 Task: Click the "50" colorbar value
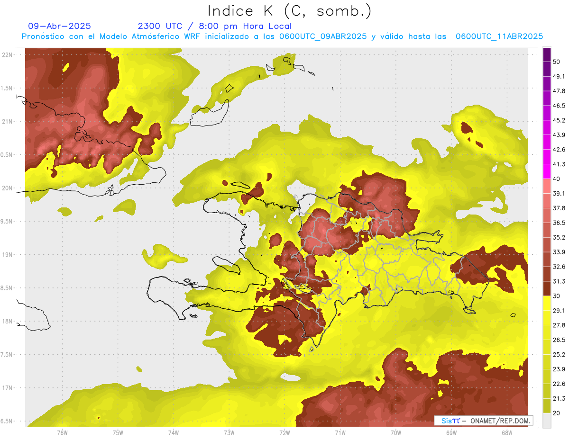pos(557,62)
